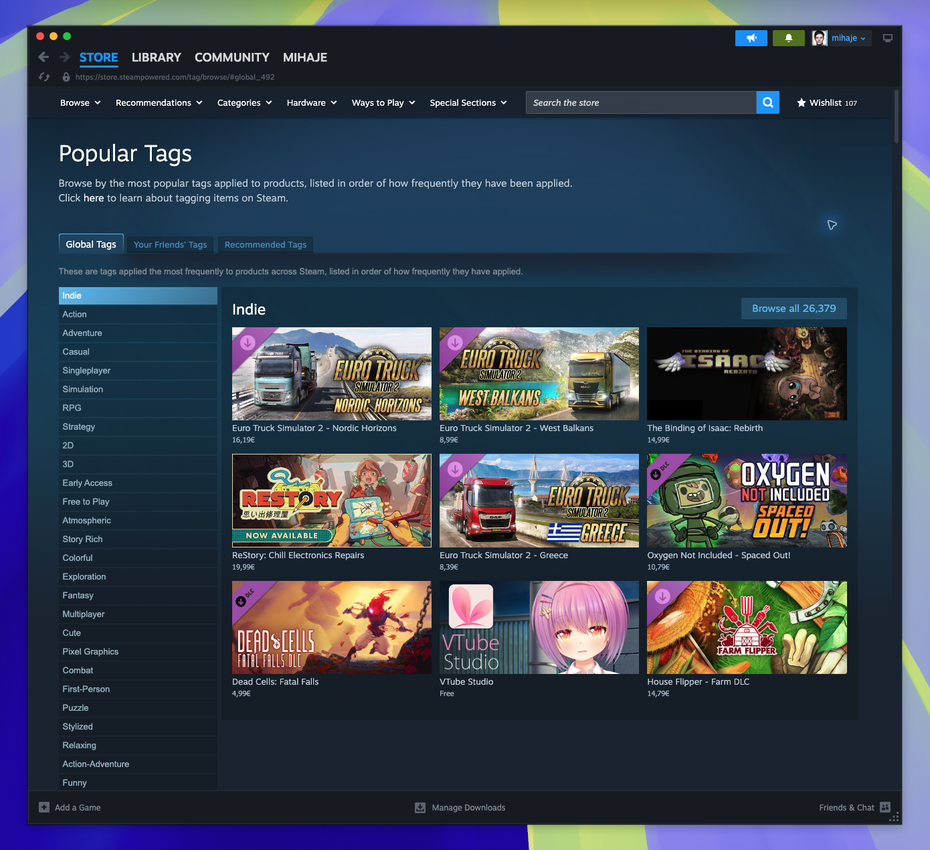This screenshot has height=850, width=930.
Task: Expand the Categories menu
Action: tap(245, 102)
